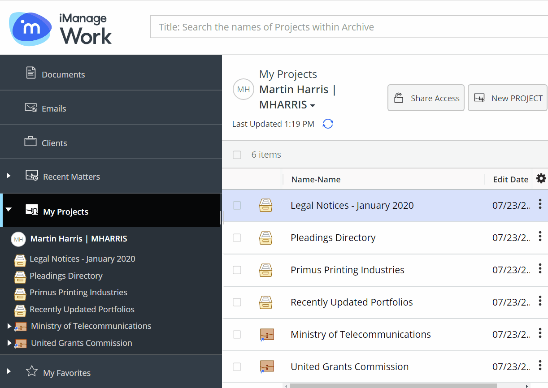This screenshot has height=388, width=548.
Task: Open Emails in the navigation panel
Action: [54, 108]
